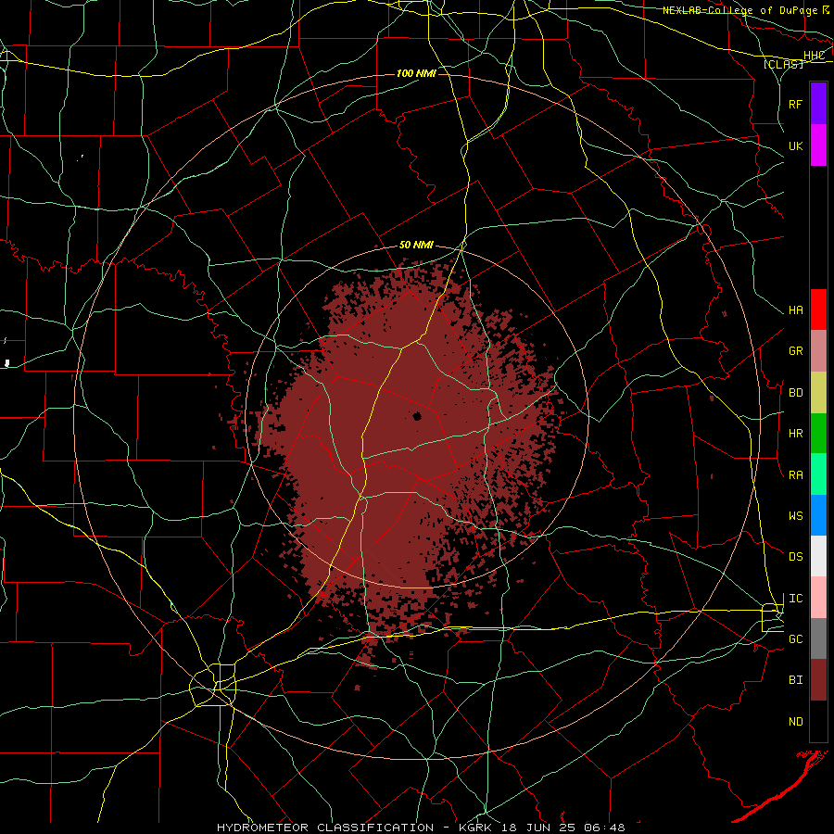Click the white DS legend swatch

(818, 556)
